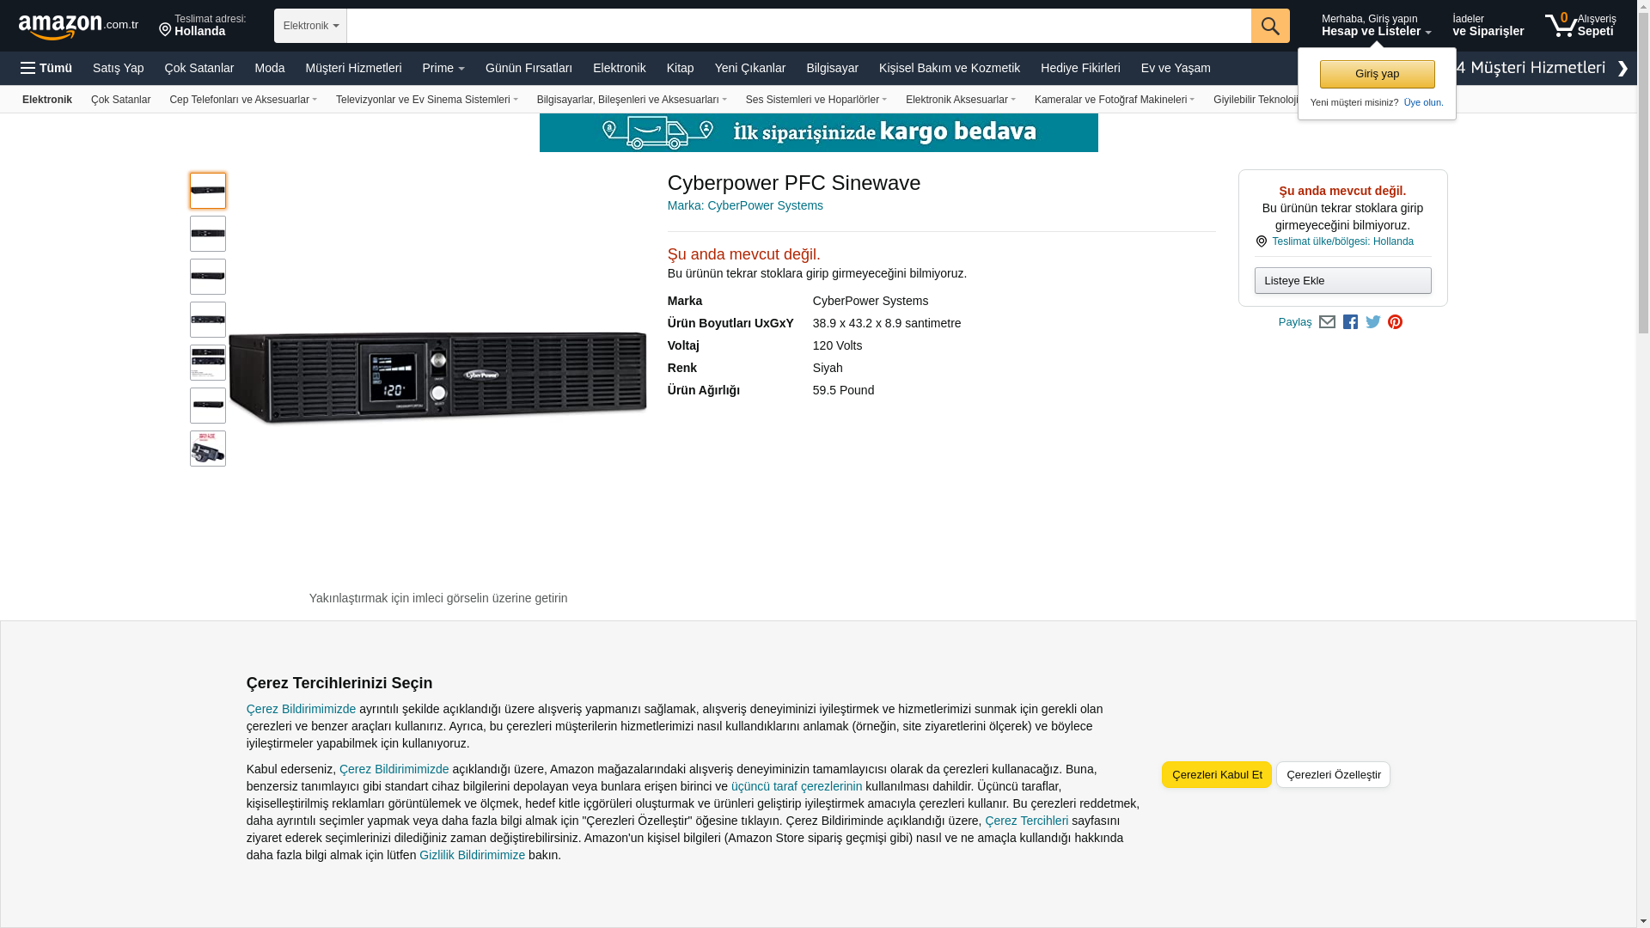Pin product on Pinterest

coord(1395,322)
